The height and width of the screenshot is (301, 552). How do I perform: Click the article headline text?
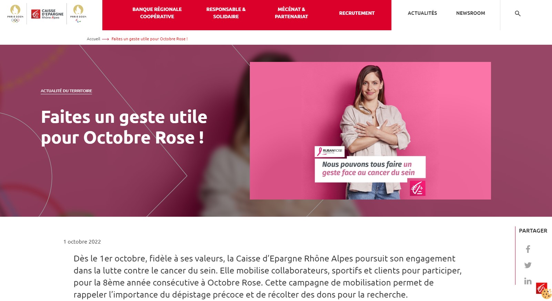[x=124, y=127]
